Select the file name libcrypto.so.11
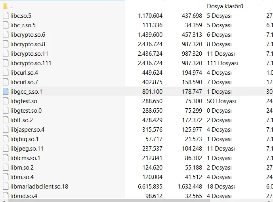Viewport: 273px width, 202px height. [29, 54]
